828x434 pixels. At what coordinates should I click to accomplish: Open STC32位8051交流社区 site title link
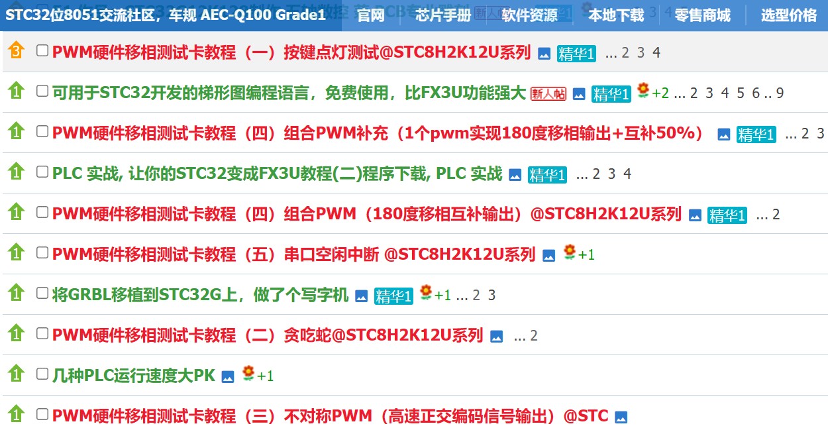(166, 15)
